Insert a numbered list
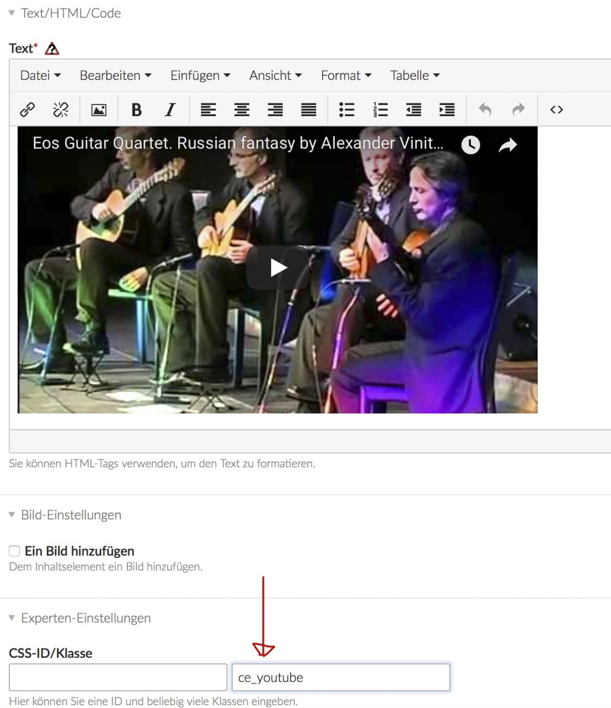Image resolution: width=611 pixels, height=708 pixels. coord(380,109)
